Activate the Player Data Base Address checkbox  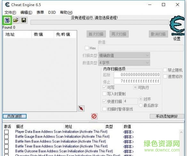click(6, 132)
